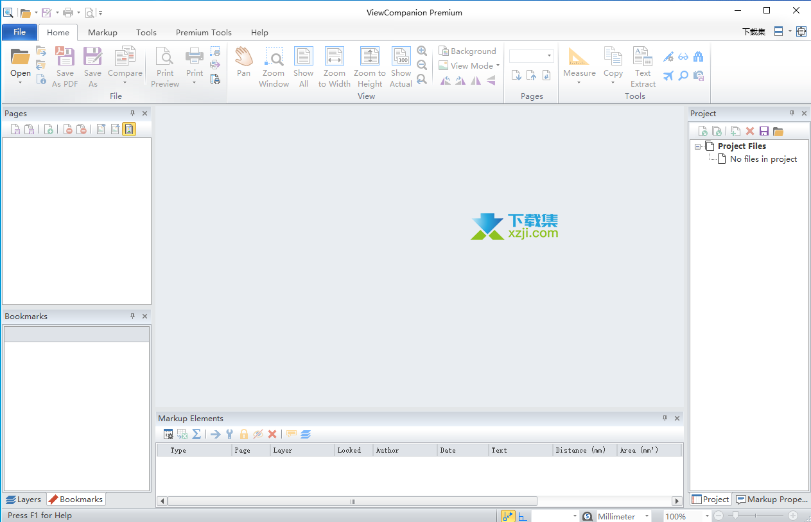The image size is (811, 522).
Task: Select the Zoom Window tool
Action: [274, 67]
